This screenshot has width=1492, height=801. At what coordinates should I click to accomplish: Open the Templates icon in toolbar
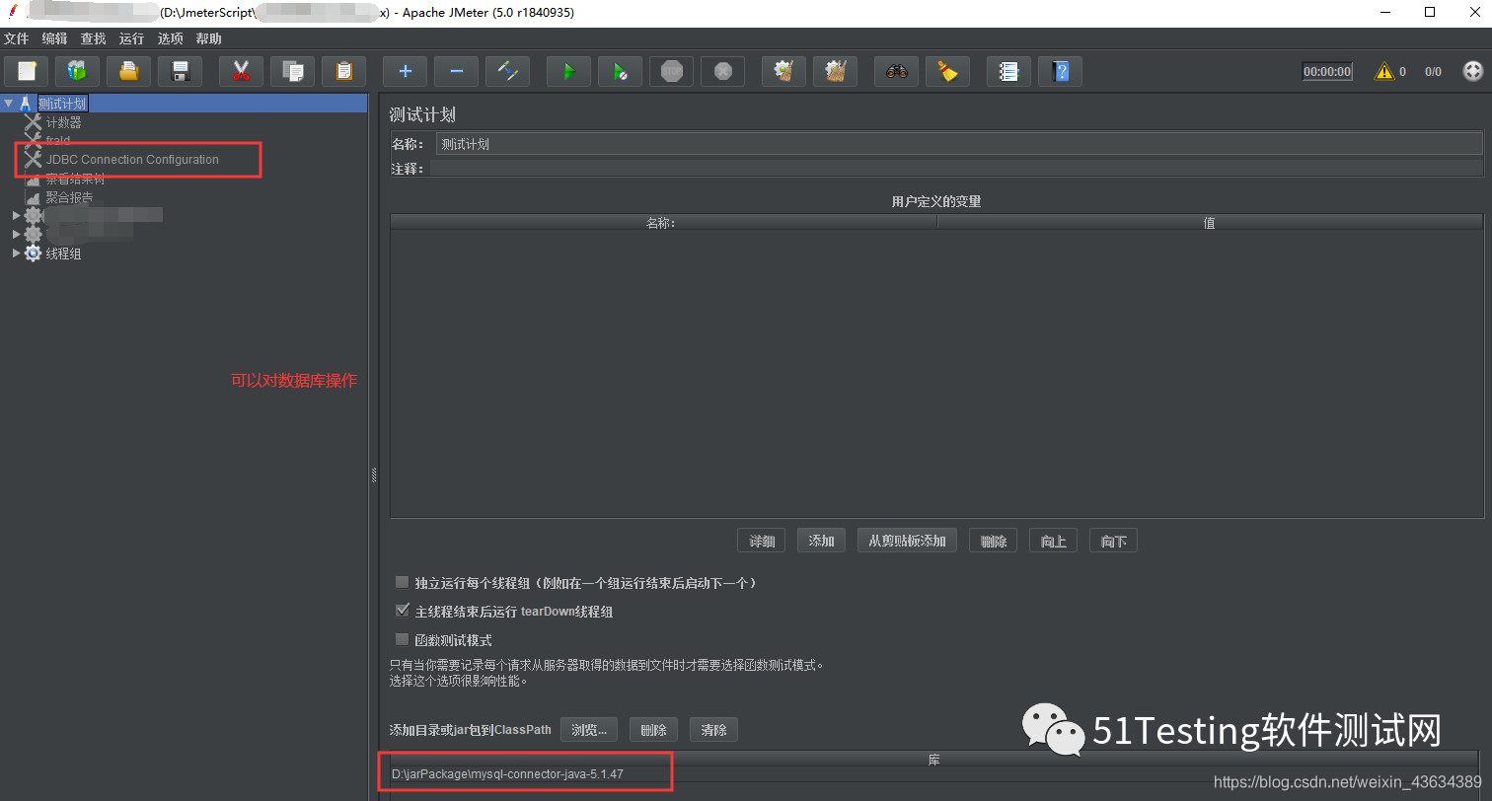[77, 71]
